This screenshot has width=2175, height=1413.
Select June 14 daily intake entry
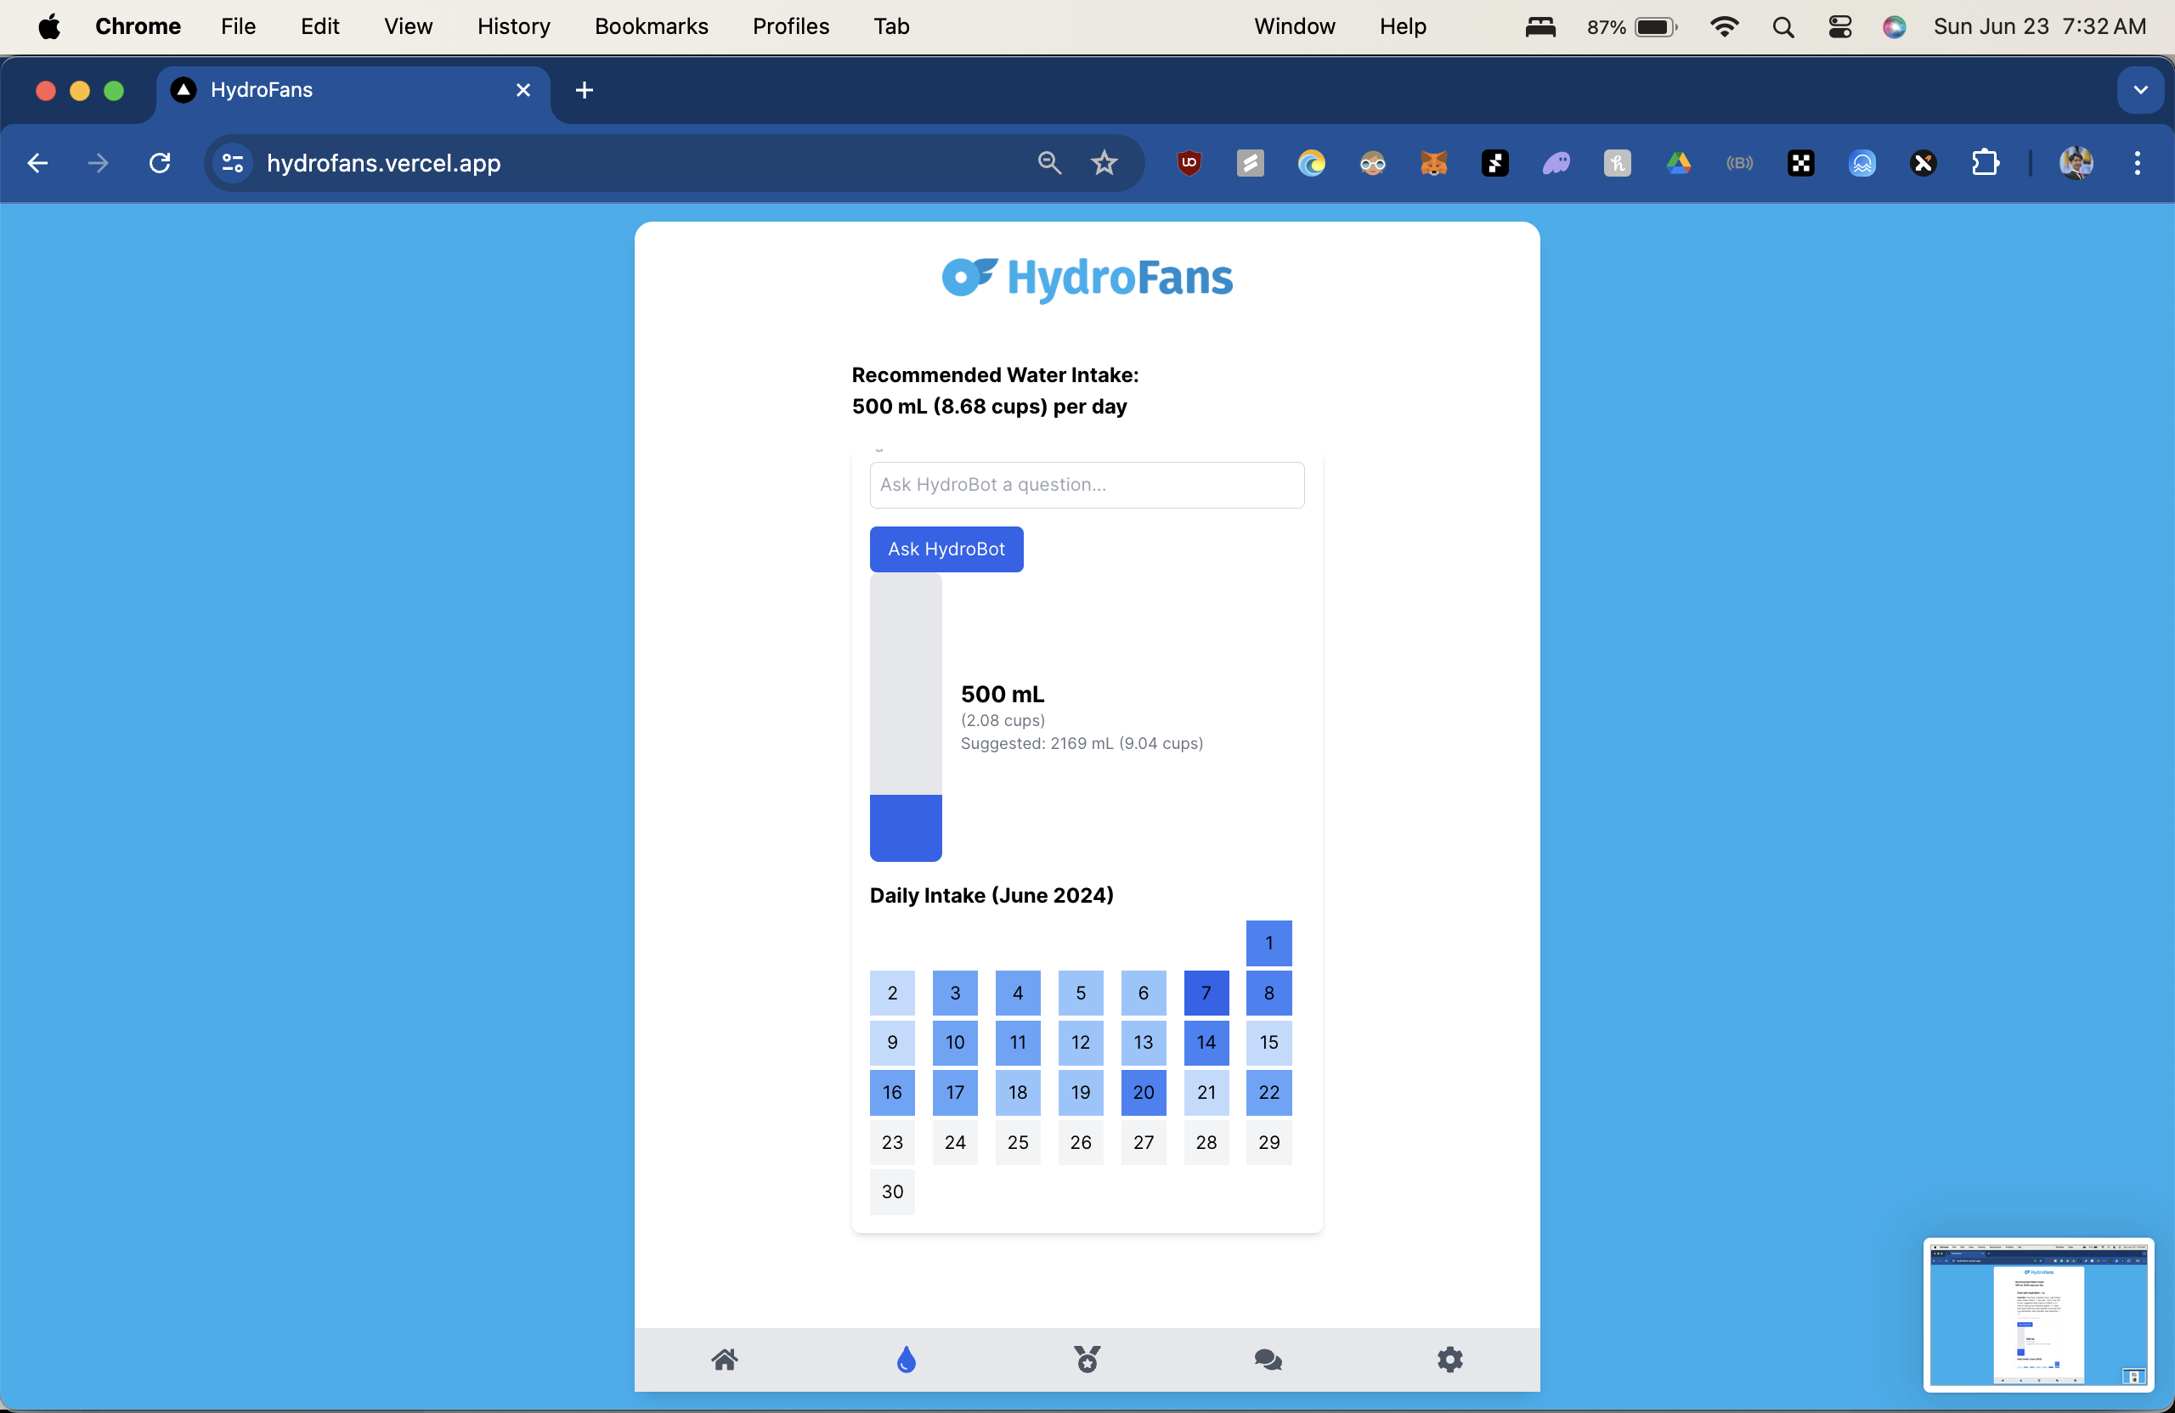1205,1042
